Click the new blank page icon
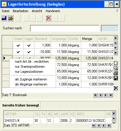This screenshot has width=121, height=131. click(x=116, y=63)
